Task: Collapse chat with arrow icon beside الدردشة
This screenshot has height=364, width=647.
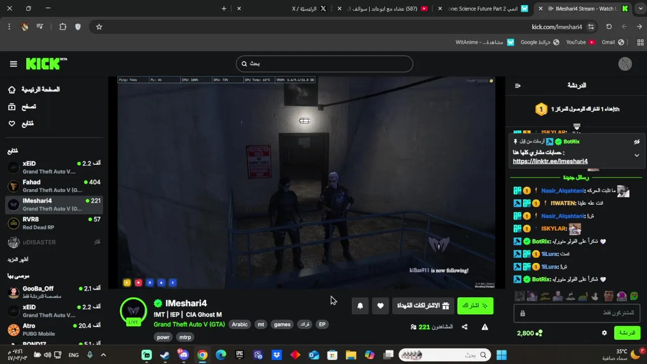Action: coord(518,85)
